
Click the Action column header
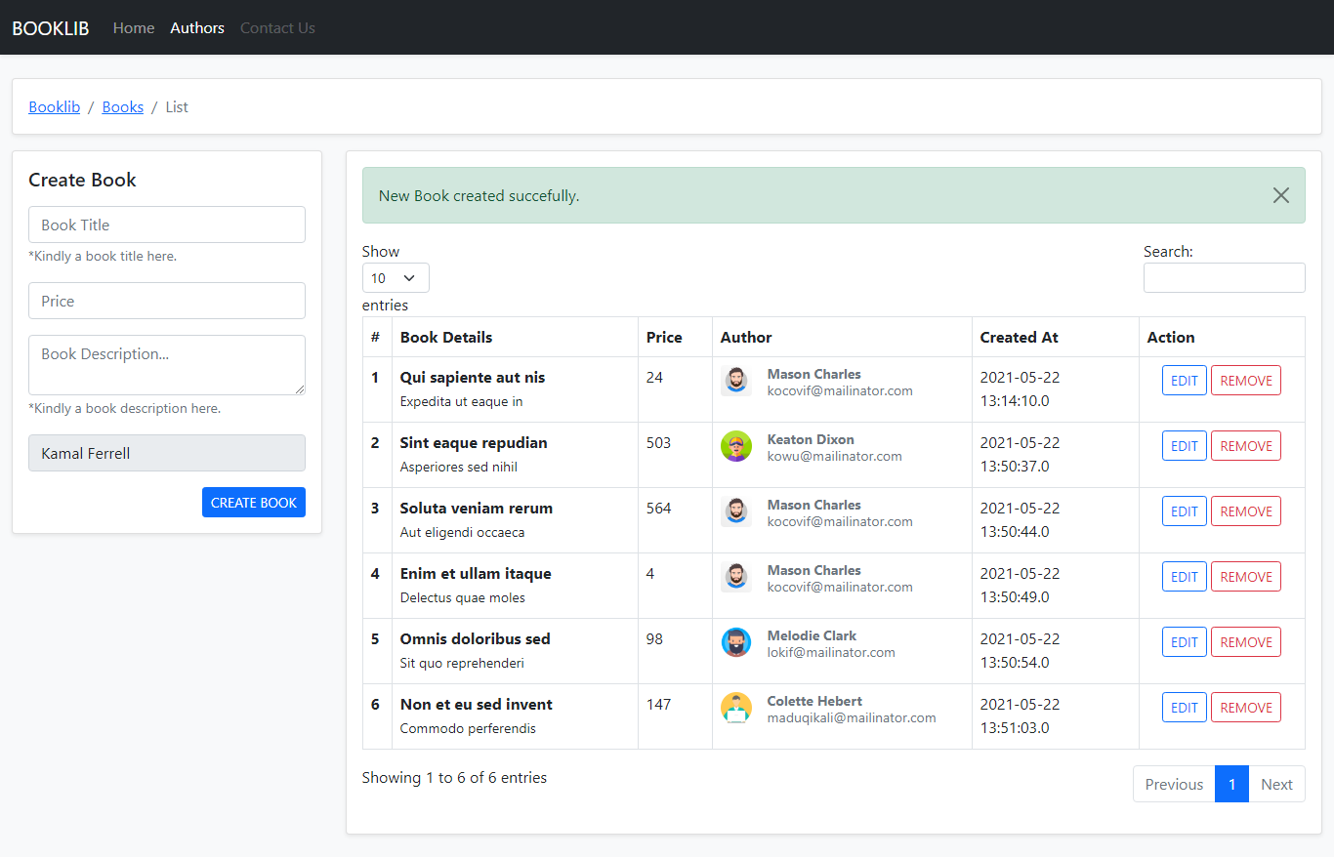(x=1222, y=337)
